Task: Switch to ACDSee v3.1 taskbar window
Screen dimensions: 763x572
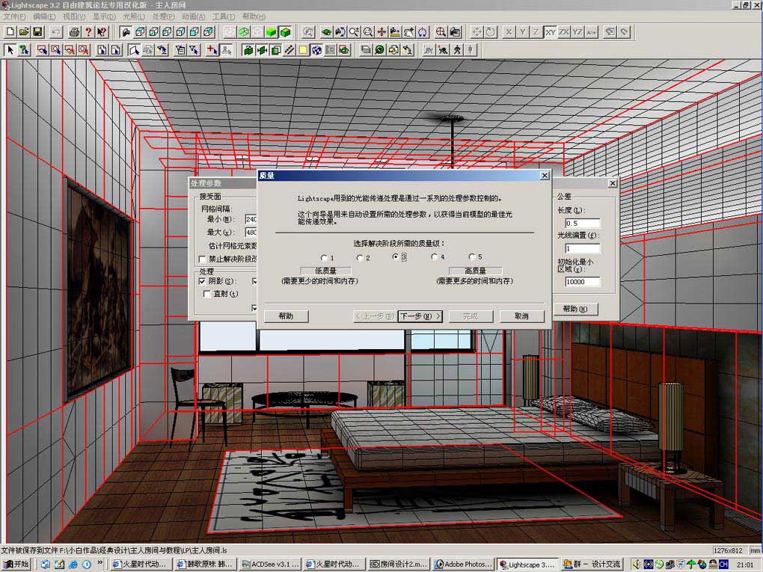Action: pyautogui.click(x=271, y=565)
